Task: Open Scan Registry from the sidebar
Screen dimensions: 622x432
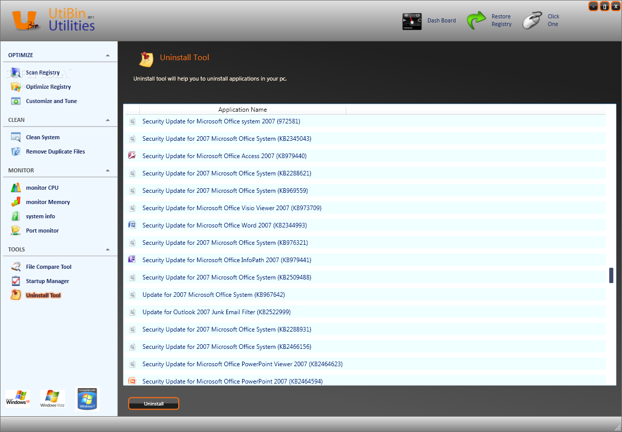Action: point(43,72)
